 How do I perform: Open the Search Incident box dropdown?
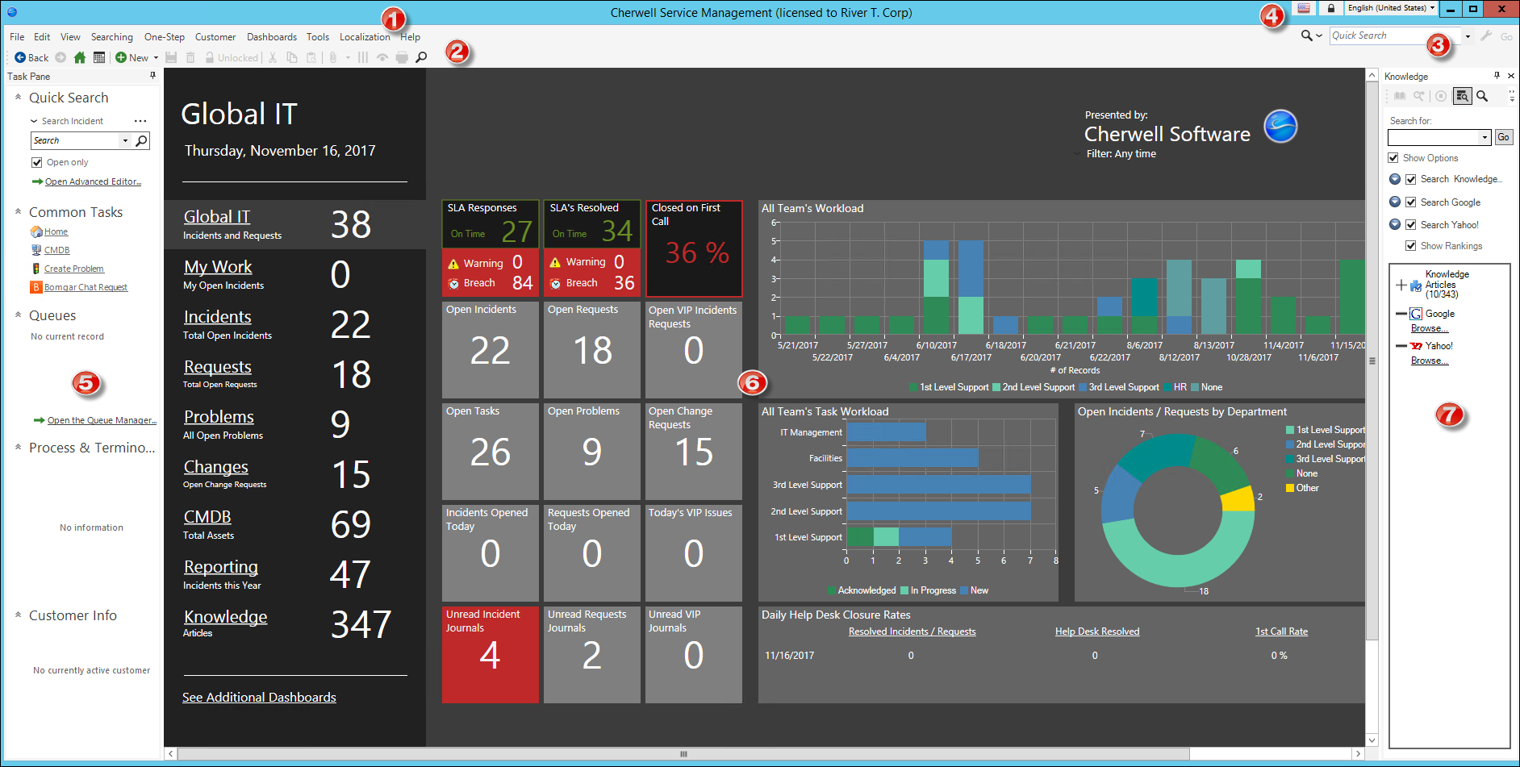pos(125,140)
